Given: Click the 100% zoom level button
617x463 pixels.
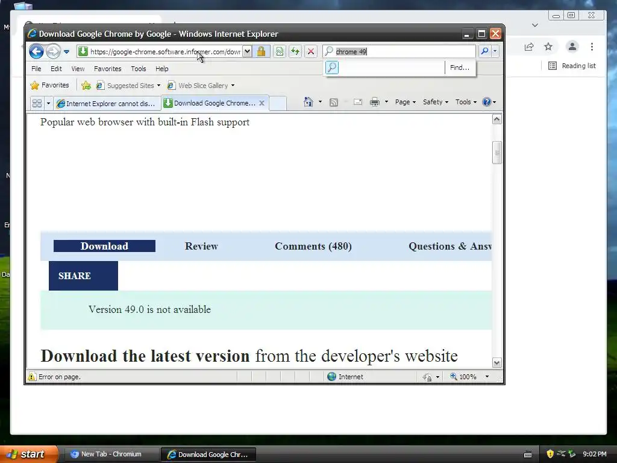Looking at the screenshot, I should 463,377.
